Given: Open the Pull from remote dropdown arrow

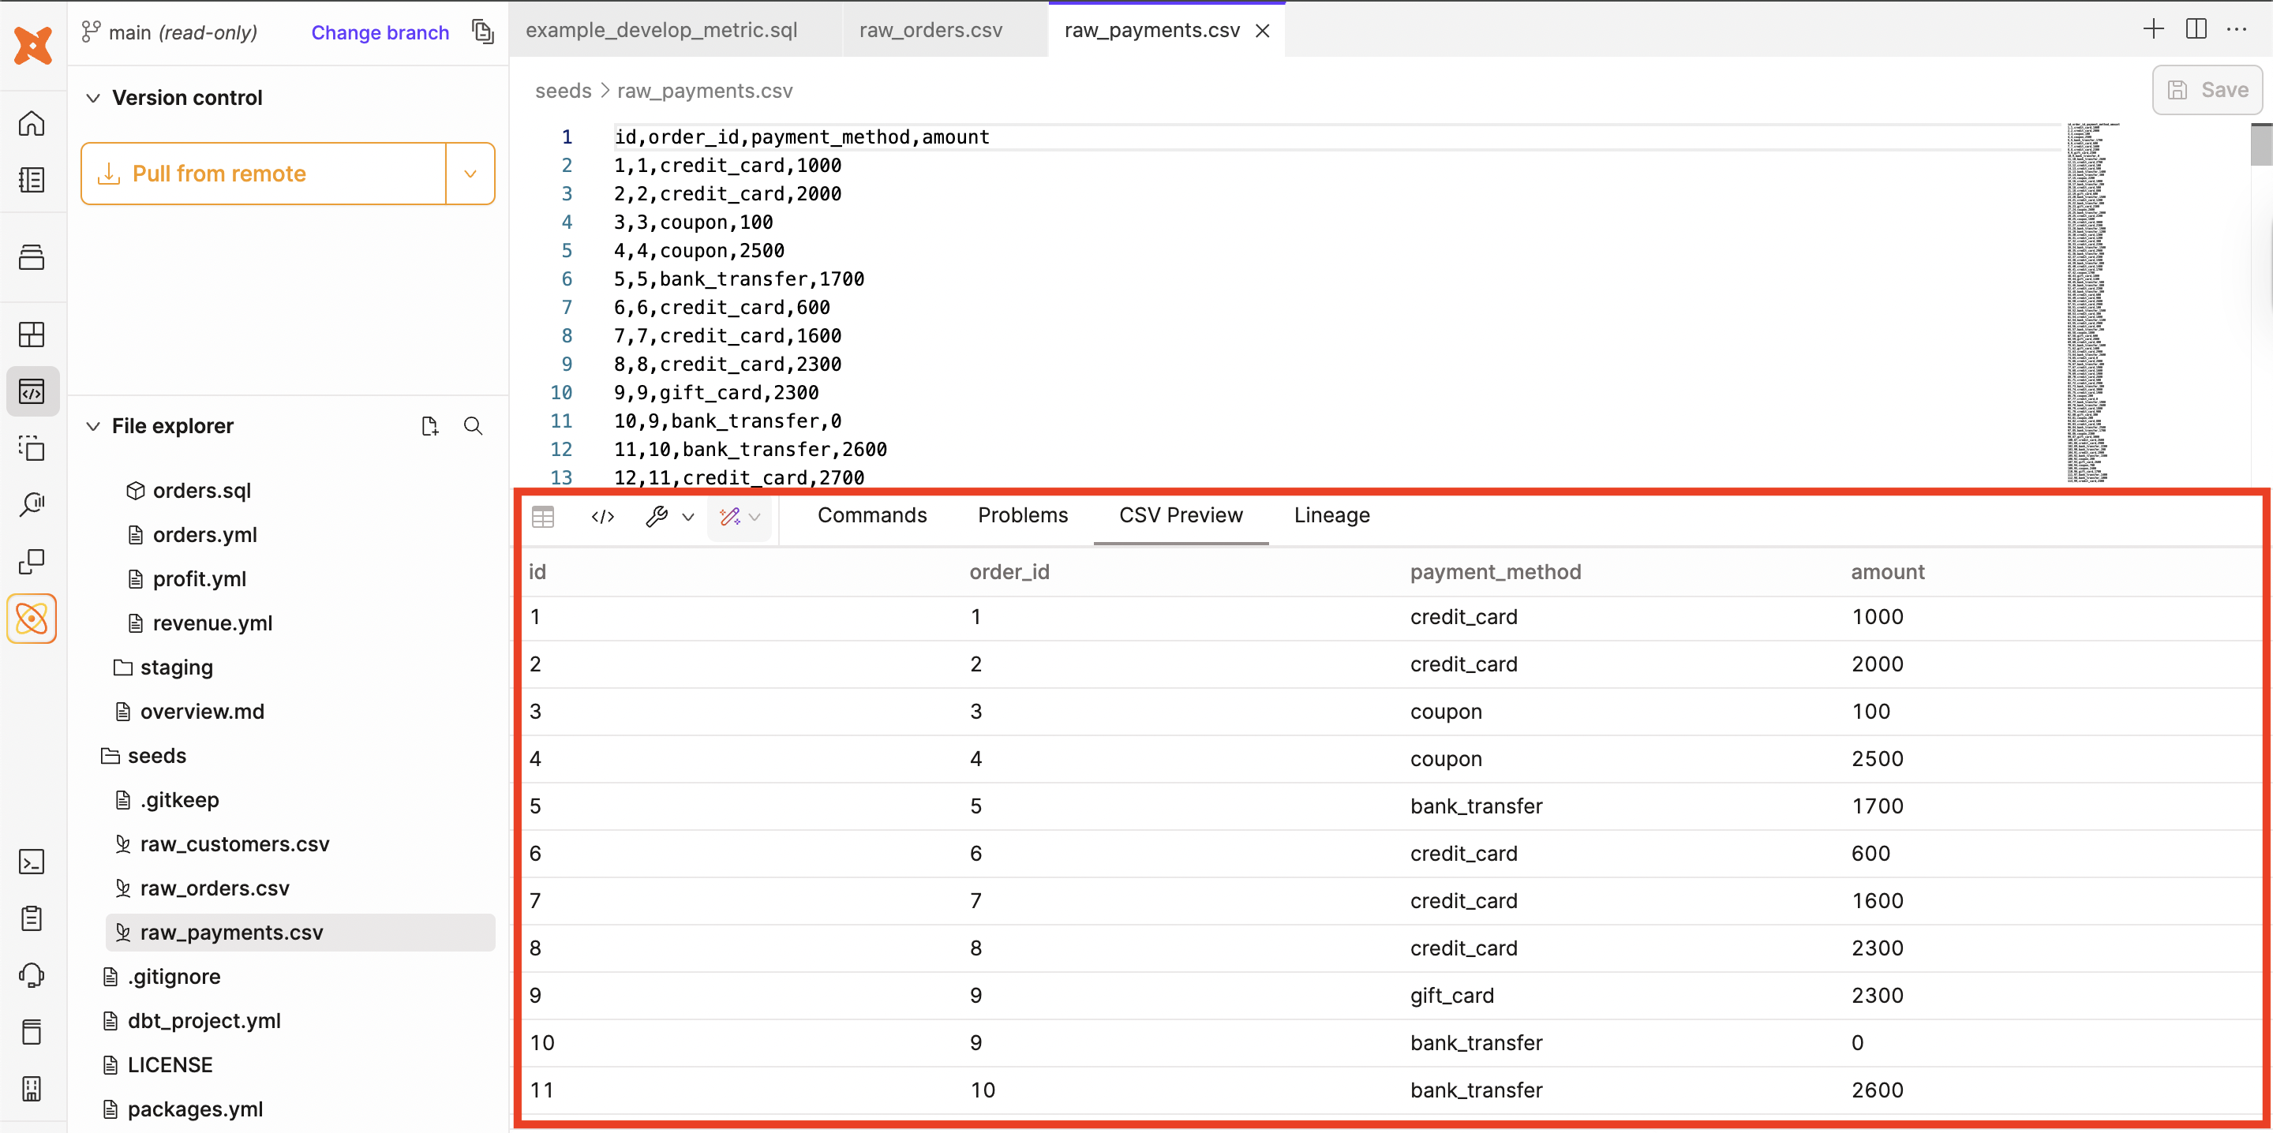Looking at the screenshot, I should pyautogui.click(x=470, y=173).
